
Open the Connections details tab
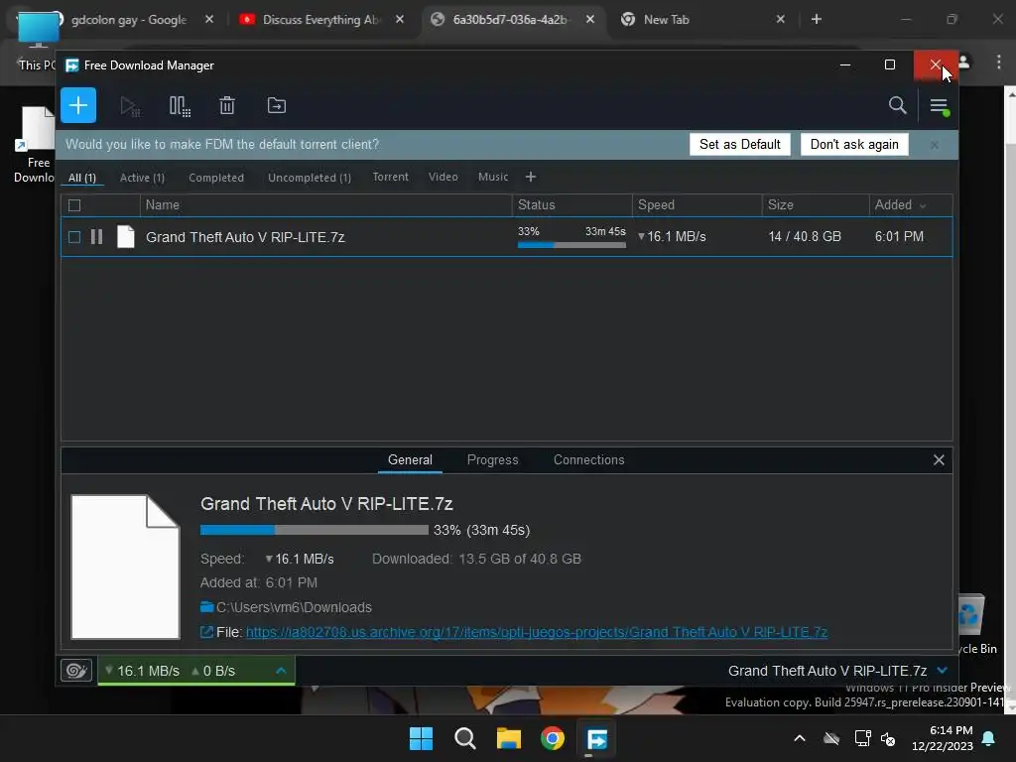pos(589,460)
